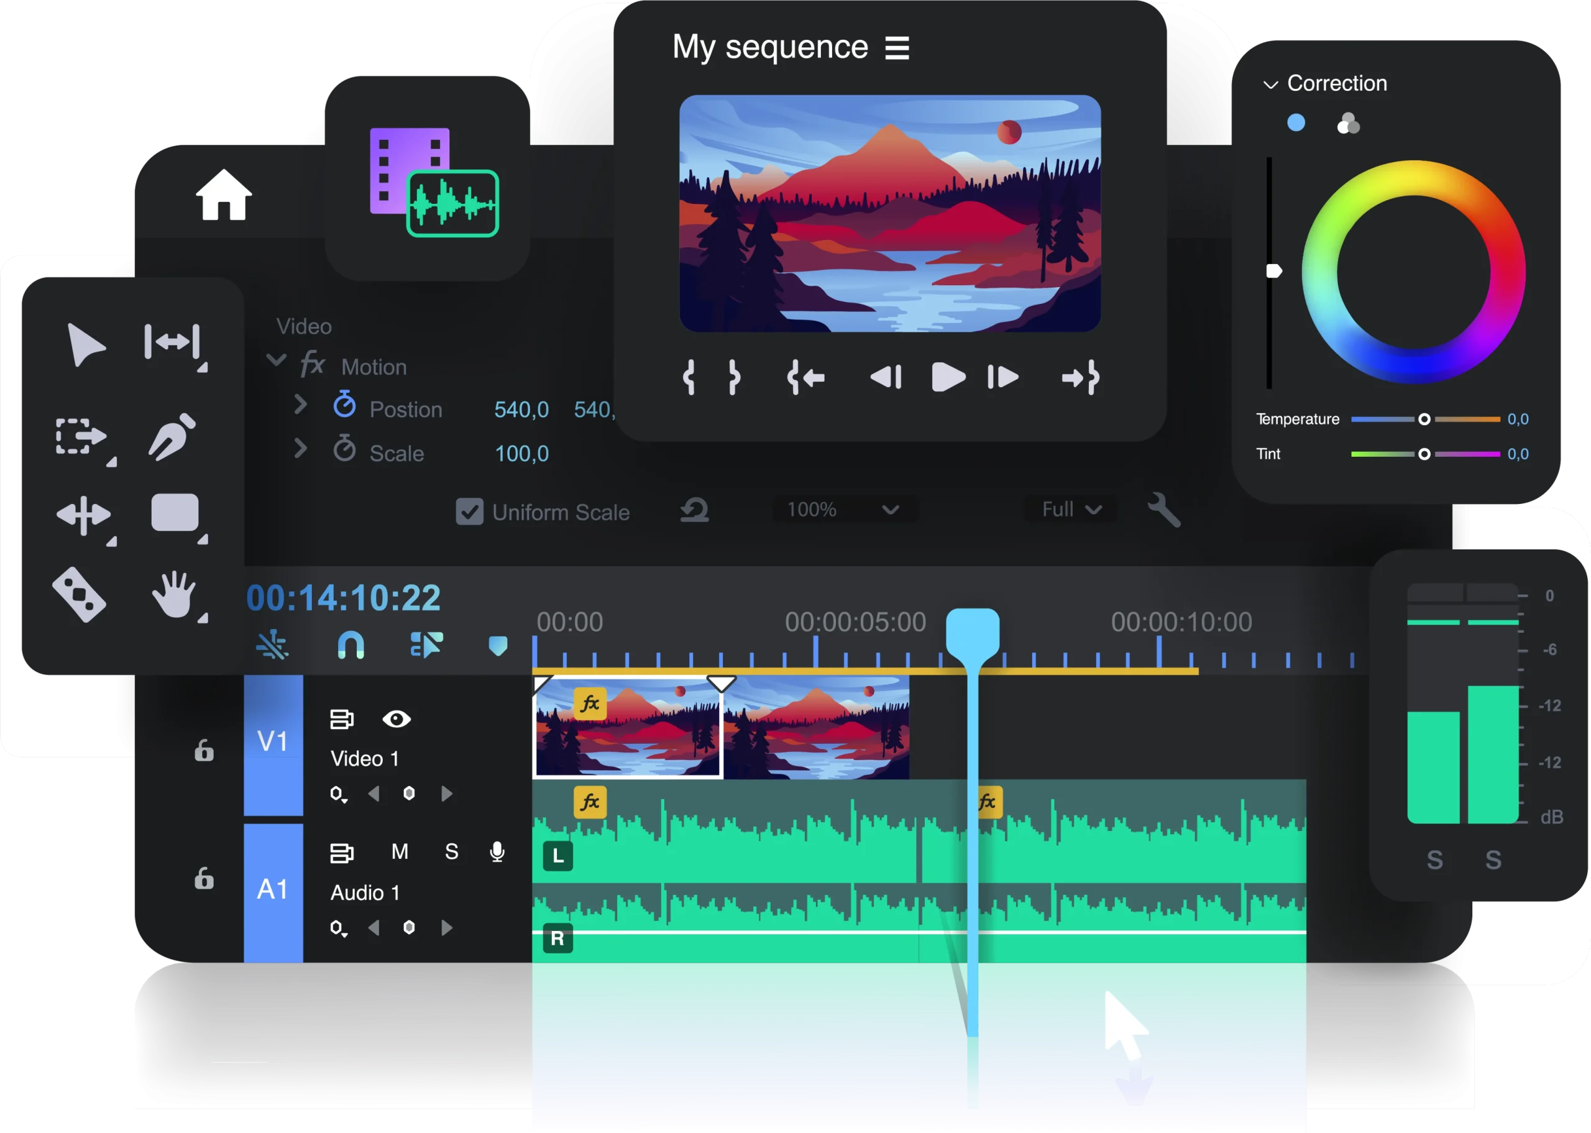The width and height of the screenshot is (1591, 1133).
Task: Open the Full resolution dropdown
Action: click(1071, 510)
